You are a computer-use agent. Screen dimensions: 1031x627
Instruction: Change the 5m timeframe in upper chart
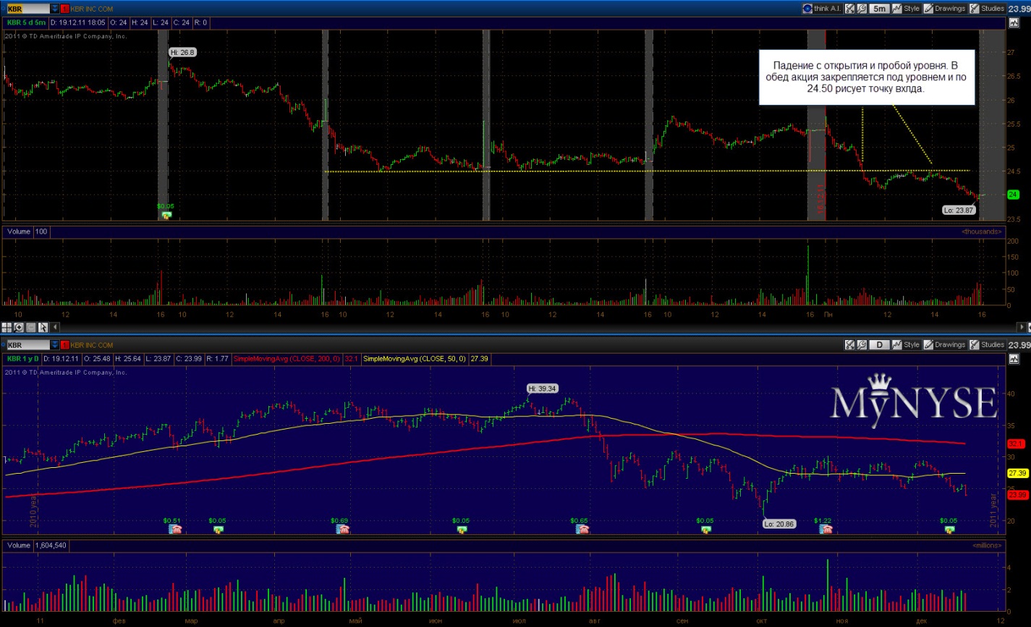pyautogui.click(x=879, y=9)
